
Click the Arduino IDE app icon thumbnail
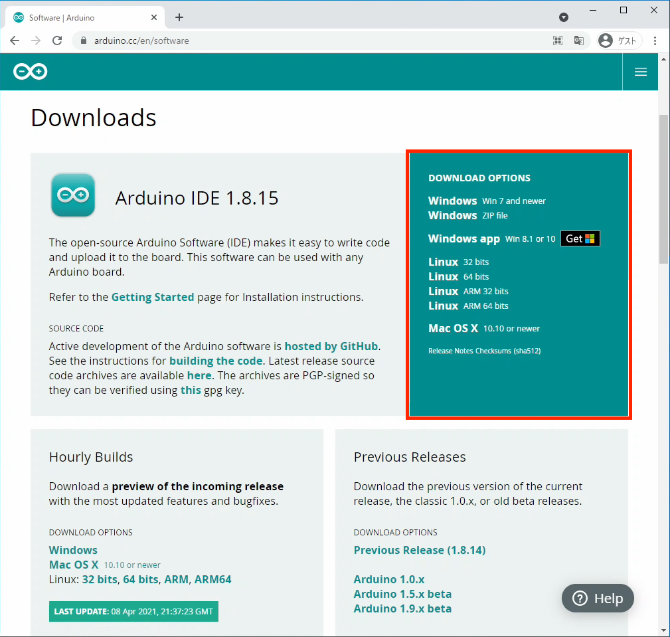[73, 195]
